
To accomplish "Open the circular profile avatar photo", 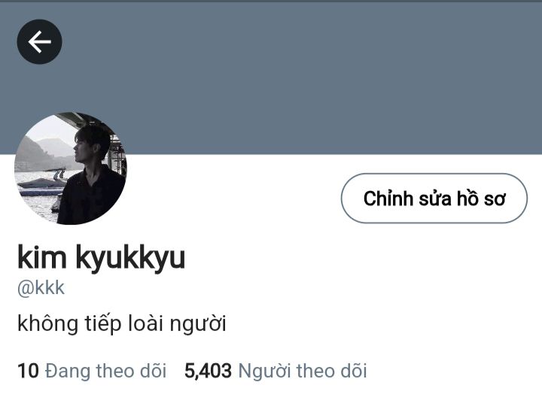I will [x=71, y=168].
